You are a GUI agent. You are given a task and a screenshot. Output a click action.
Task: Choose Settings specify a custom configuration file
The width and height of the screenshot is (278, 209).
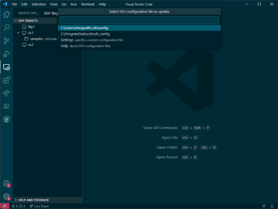point(139,40)
